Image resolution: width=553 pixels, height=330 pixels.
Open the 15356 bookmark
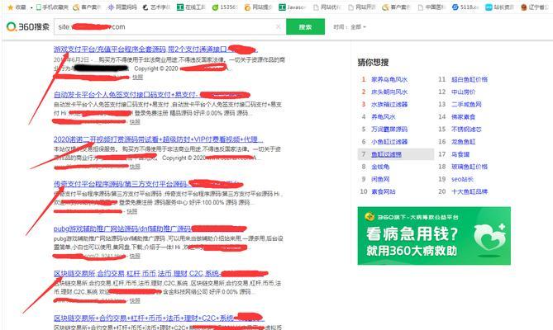[225, 7]
